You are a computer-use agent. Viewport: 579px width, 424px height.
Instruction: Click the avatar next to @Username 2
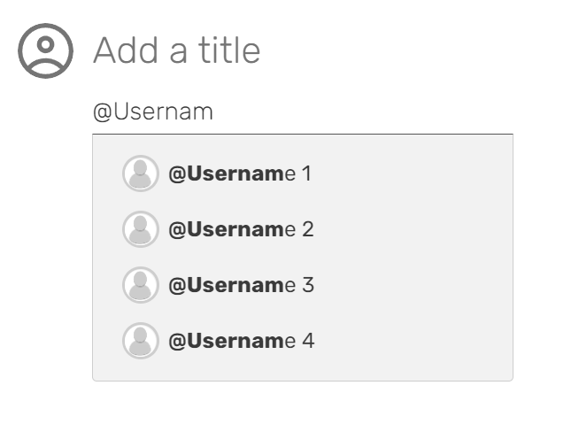pos(140,229)
